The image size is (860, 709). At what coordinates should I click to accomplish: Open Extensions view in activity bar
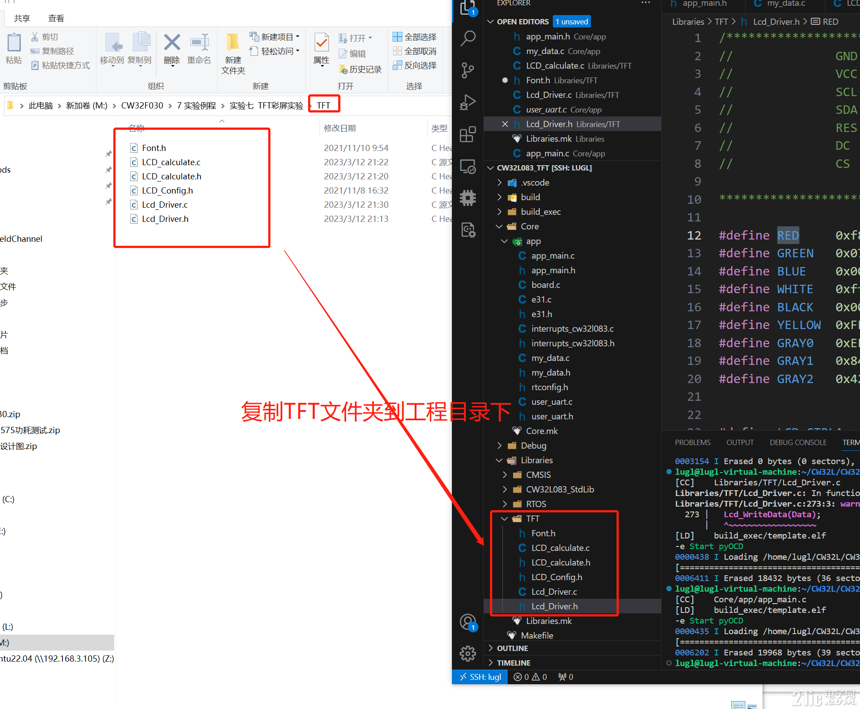[x=468, y=134]
